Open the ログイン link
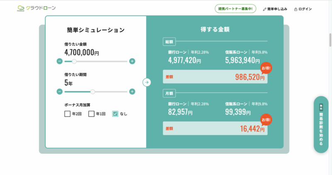This screenshot has width=332, height=175. [305, 9]
